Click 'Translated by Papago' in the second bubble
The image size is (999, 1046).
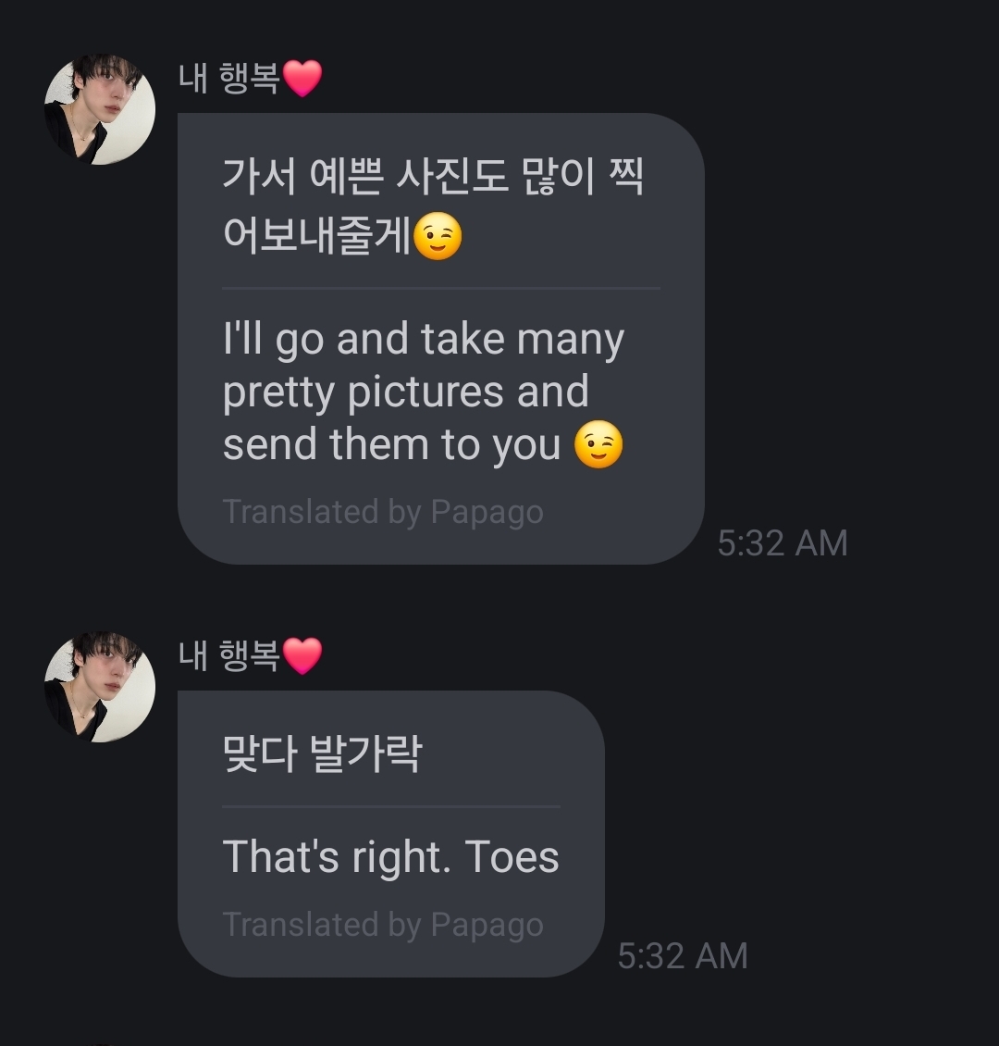[383, 925]
